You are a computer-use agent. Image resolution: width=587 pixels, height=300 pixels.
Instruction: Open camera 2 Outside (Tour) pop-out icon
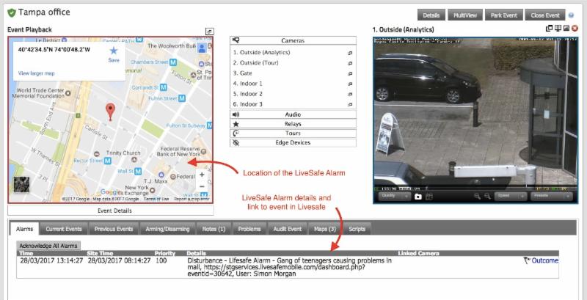[x=350, y=63]
